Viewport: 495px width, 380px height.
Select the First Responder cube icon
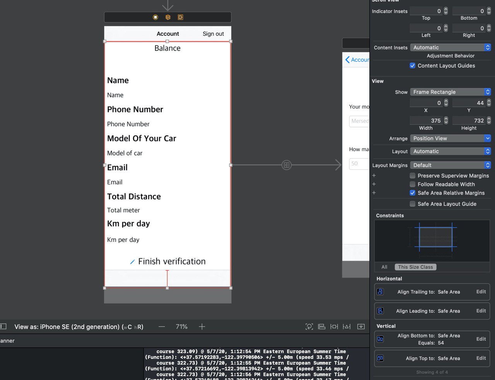[168, 17]
